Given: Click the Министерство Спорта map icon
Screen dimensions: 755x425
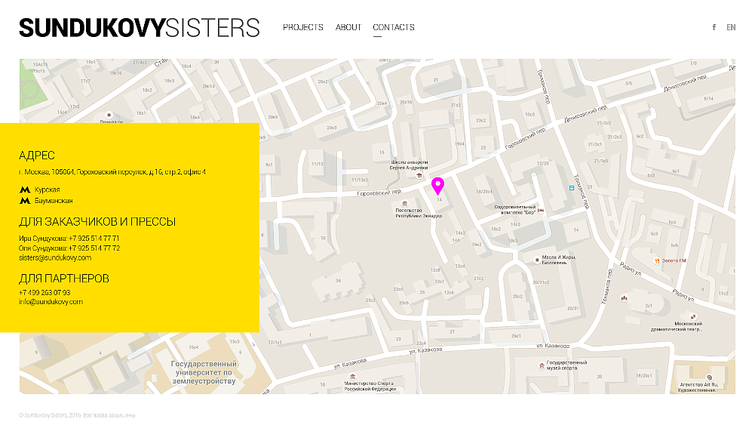Looking at the screenshot, I should click(x=353, y=377).
